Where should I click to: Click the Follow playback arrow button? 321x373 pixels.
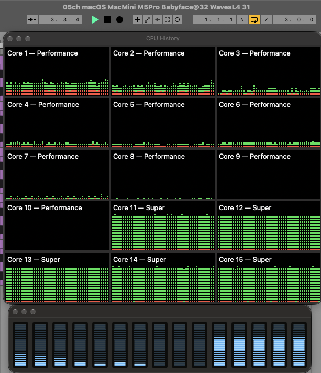32,20
